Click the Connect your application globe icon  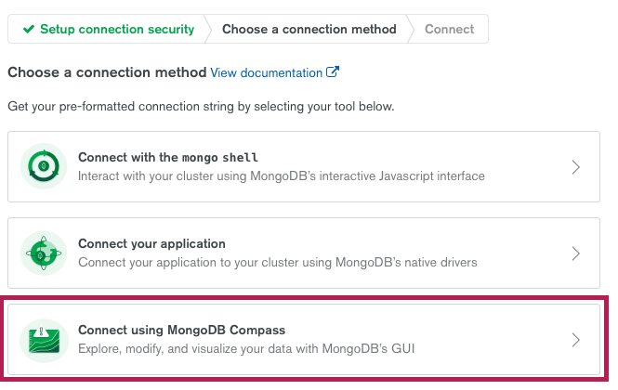pyautogui.click(x=44, y=253)
